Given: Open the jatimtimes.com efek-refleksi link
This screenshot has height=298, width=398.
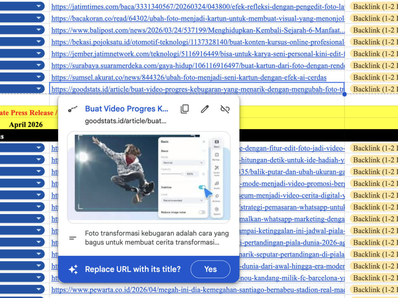Looking at the screenshot, I should click(x=198, y=7).
